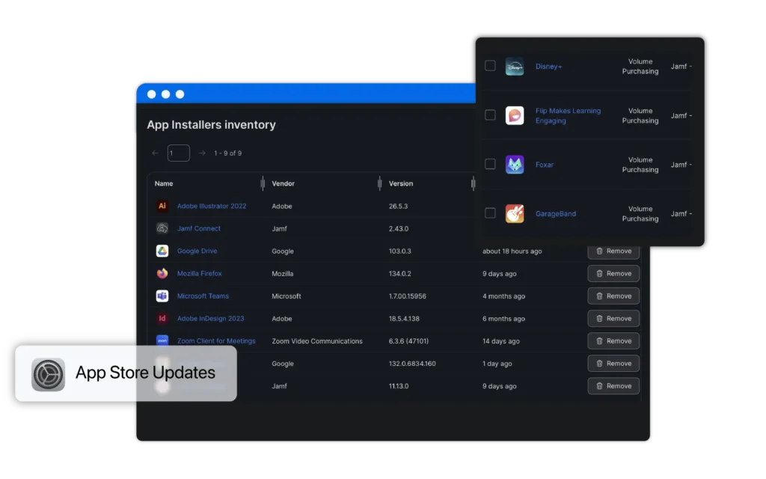Screen dimensions: 766x479
Task: Click the Disney+ app icon
Action: (515, 67)
